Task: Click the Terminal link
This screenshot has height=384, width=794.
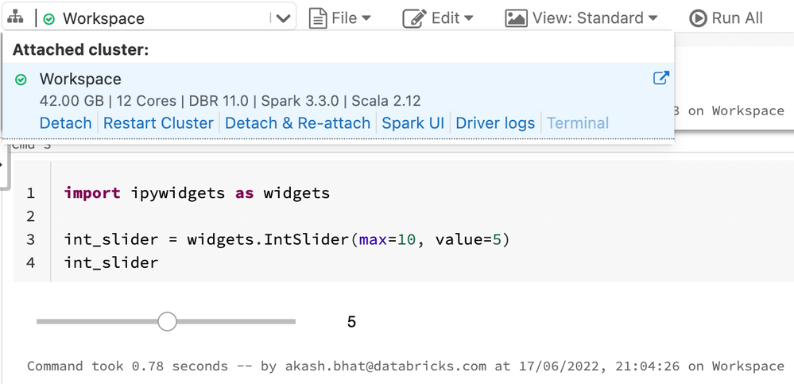Action: pyautogui.click(x=578, y=123)
